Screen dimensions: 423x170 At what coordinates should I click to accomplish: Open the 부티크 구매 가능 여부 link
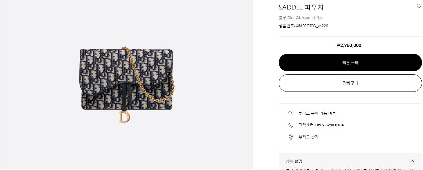[317, 113]
